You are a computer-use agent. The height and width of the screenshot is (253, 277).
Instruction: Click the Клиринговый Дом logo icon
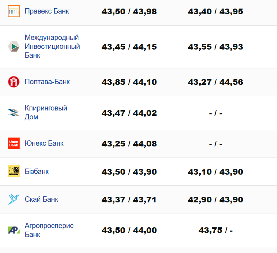(14, 113)
